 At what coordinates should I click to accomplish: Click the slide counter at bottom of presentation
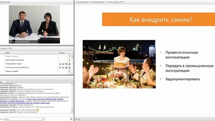[78, 119]
